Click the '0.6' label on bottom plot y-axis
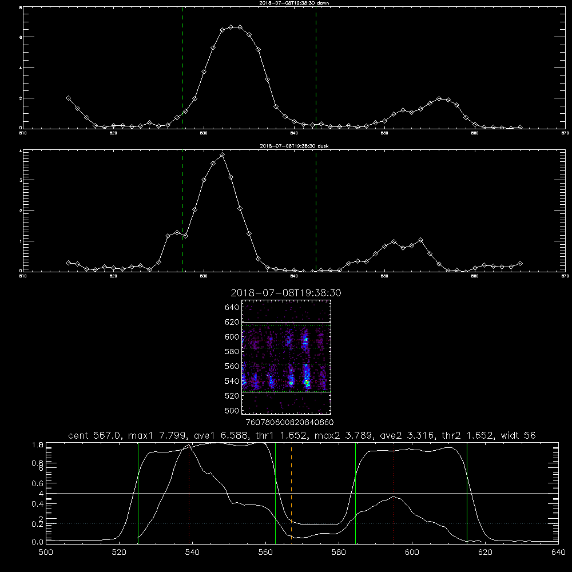This screenshot has height=572, width=572. tap(38, 483)
